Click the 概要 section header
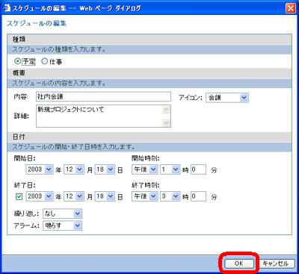Screen dimensions: 299x274 click(149, 73)
